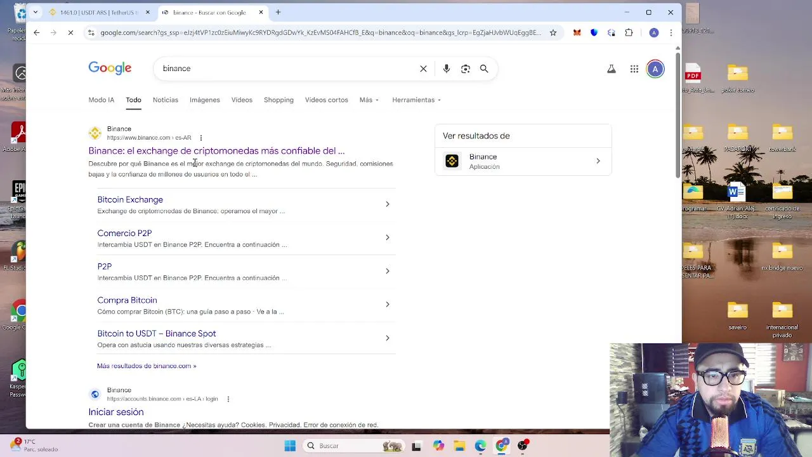
Task: Open Search Labs flask icon
Action: (612, 69)
